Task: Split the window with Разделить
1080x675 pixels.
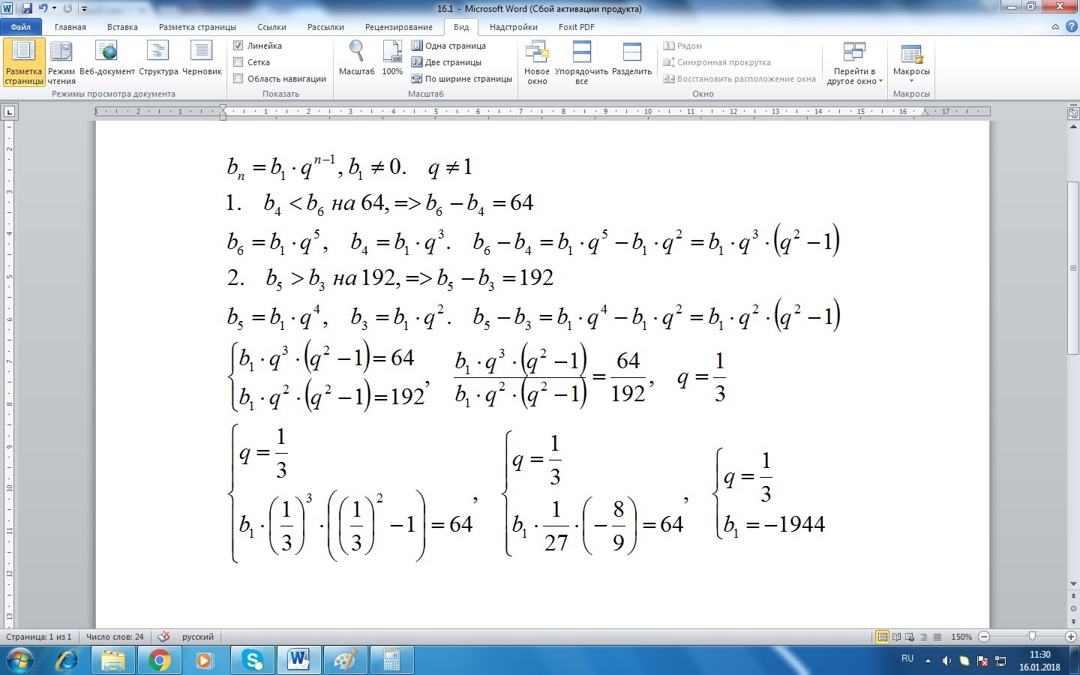Action: pos(631,60)
